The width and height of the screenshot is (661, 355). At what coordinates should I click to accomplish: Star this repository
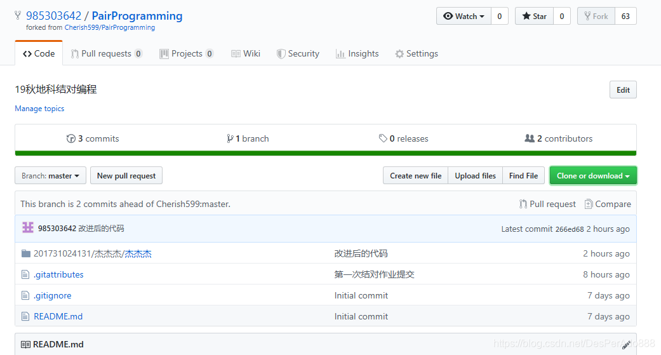coord(534,16)
